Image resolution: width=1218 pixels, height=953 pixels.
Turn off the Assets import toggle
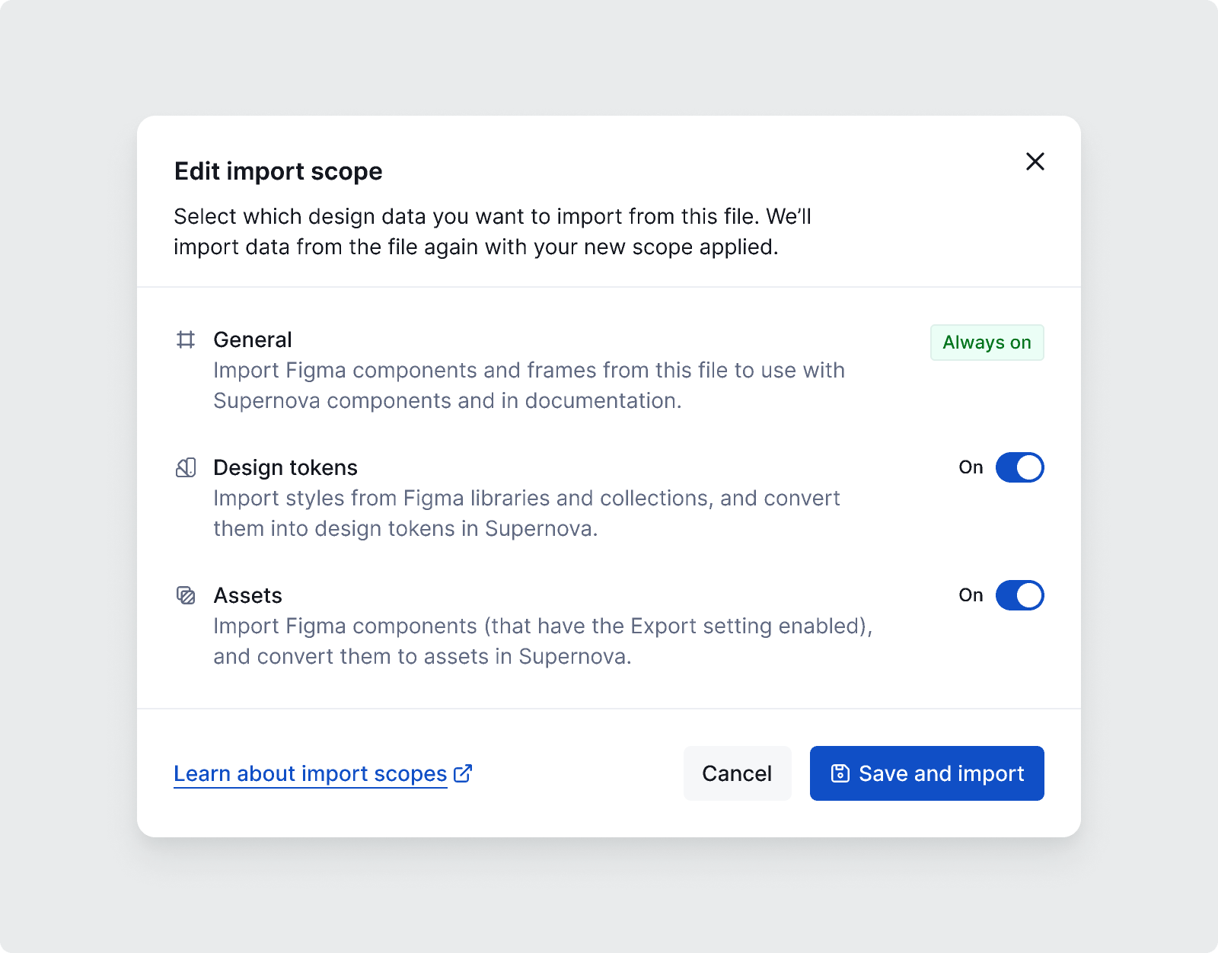[1020, 595]
